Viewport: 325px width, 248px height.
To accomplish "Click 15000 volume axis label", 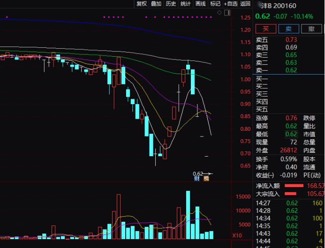I will point(243,196).
